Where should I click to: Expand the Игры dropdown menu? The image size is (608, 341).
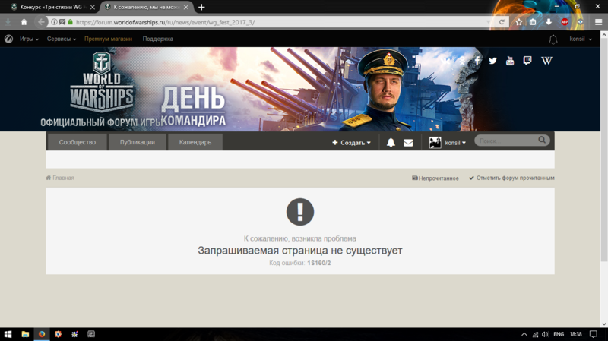click(29, 39)
